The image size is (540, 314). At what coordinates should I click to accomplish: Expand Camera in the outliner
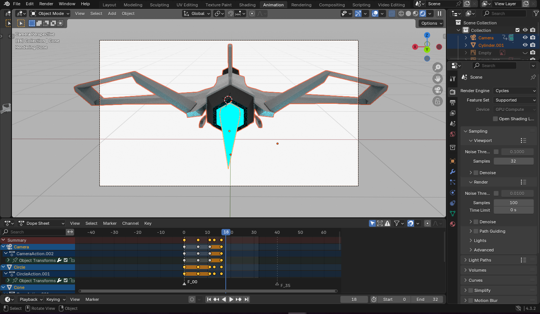tap(466, 38)
